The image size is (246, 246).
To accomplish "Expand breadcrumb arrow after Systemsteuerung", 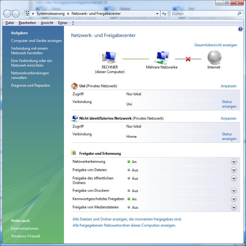I will [x=68, y=14].
